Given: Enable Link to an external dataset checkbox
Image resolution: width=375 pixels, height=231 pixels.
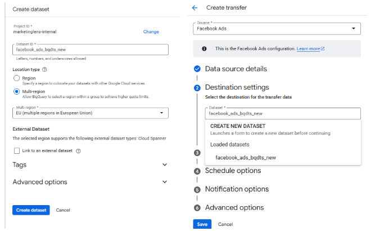Looking at the screenshot, I should click(16, 151).
